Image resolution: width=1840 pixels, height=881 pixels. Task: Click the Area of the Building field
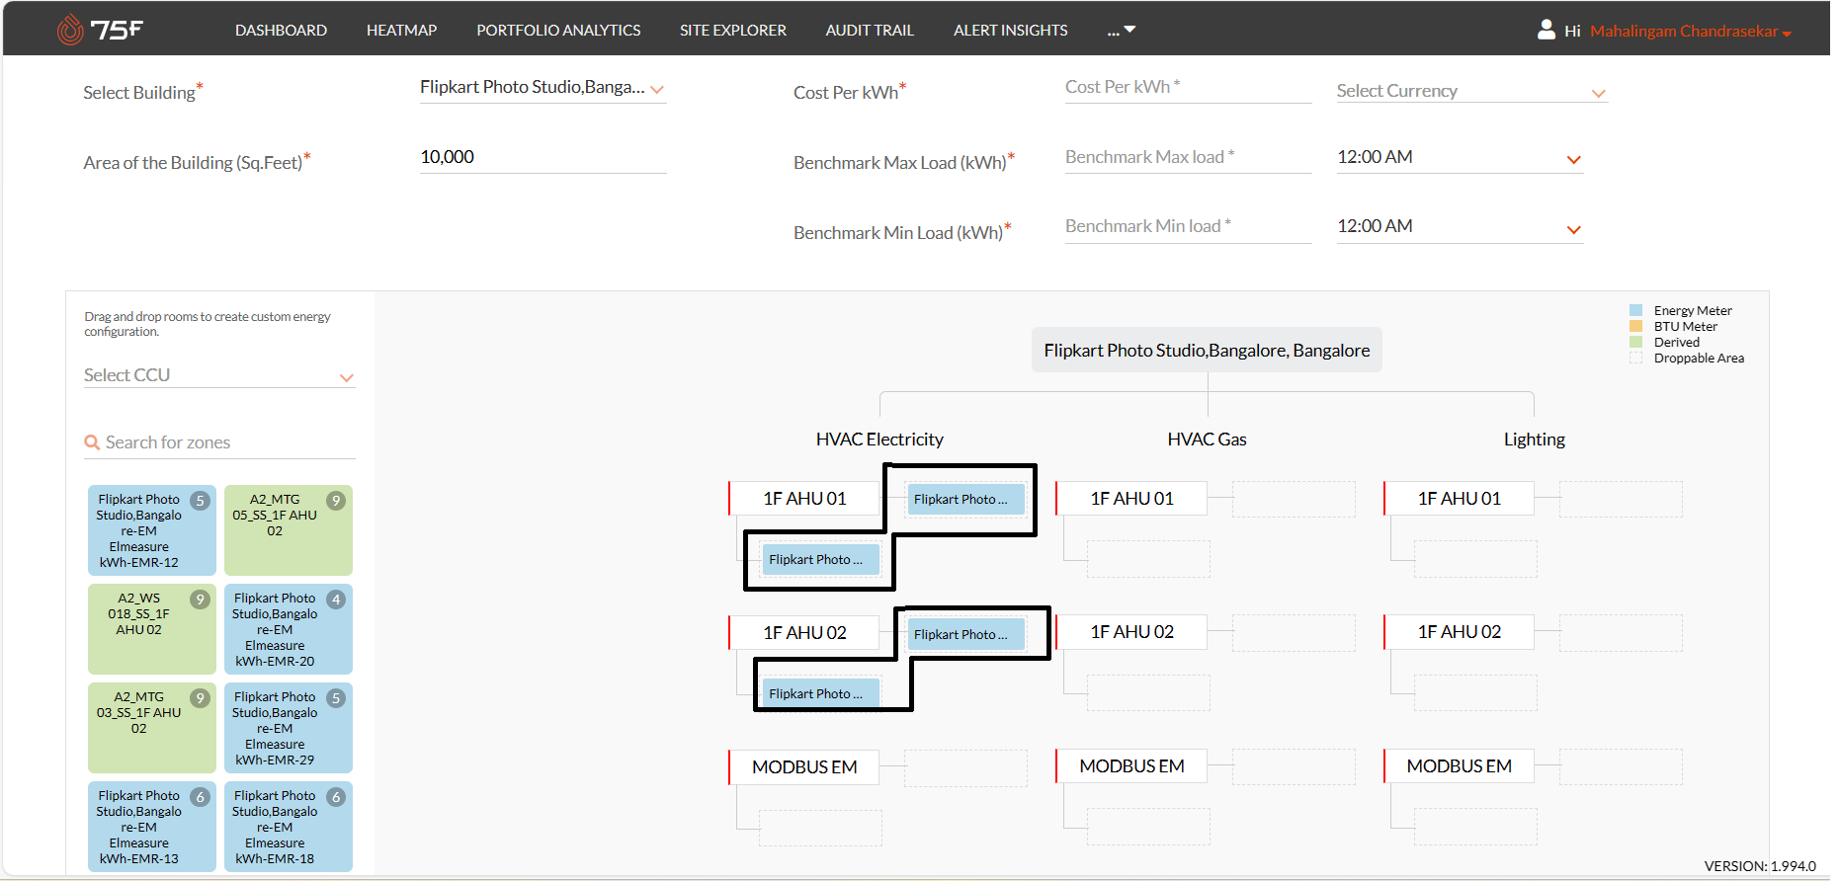tap(543, 157)
